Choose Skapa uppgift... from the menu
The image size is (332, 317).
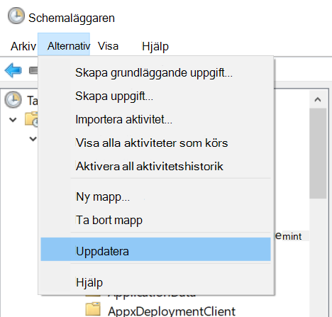coord(156,96)
